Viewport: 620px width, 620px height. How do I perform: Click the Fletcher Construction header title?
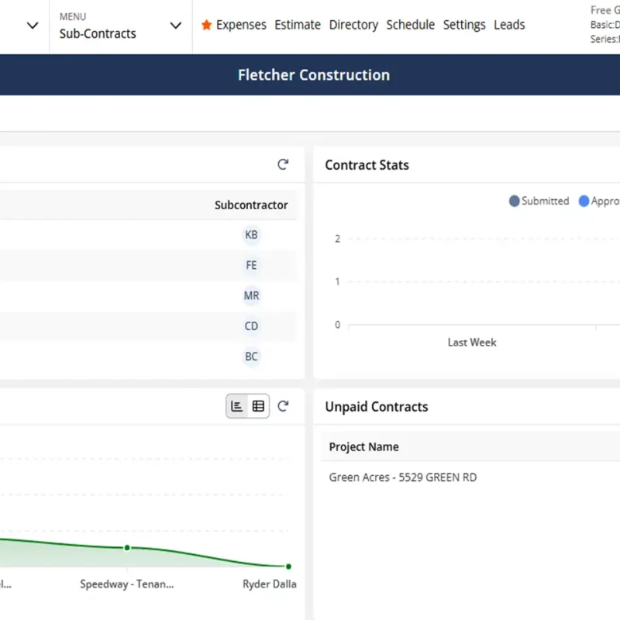314,75
